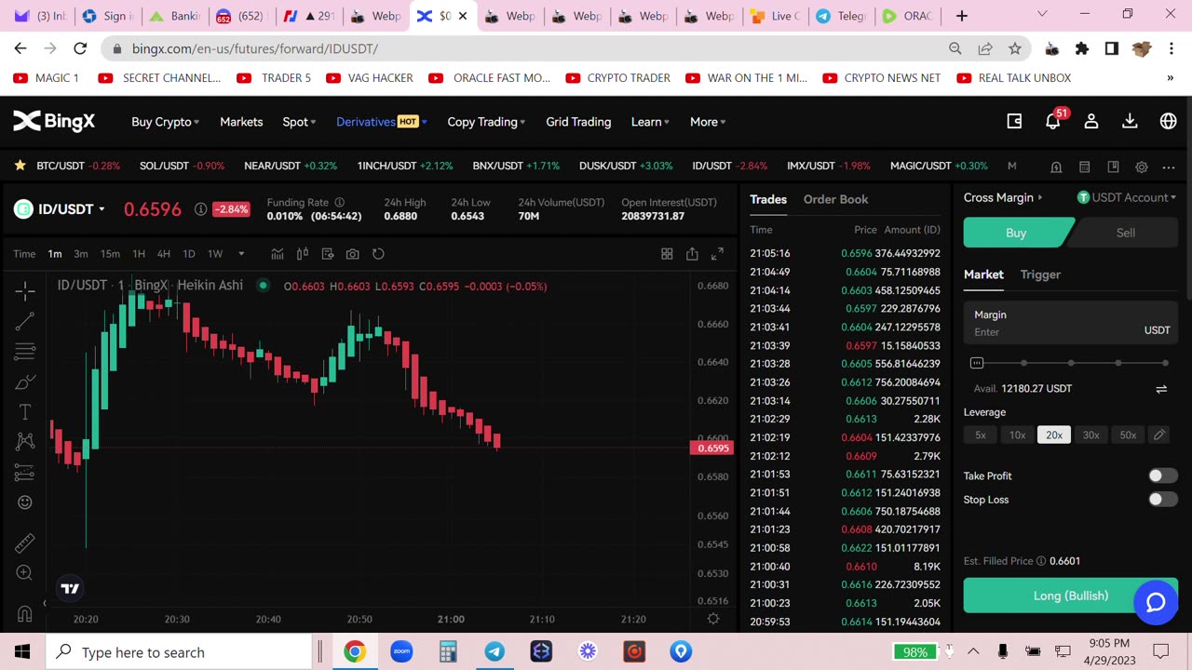
Task: Select the zoom in tool
Action: (25, 573)
